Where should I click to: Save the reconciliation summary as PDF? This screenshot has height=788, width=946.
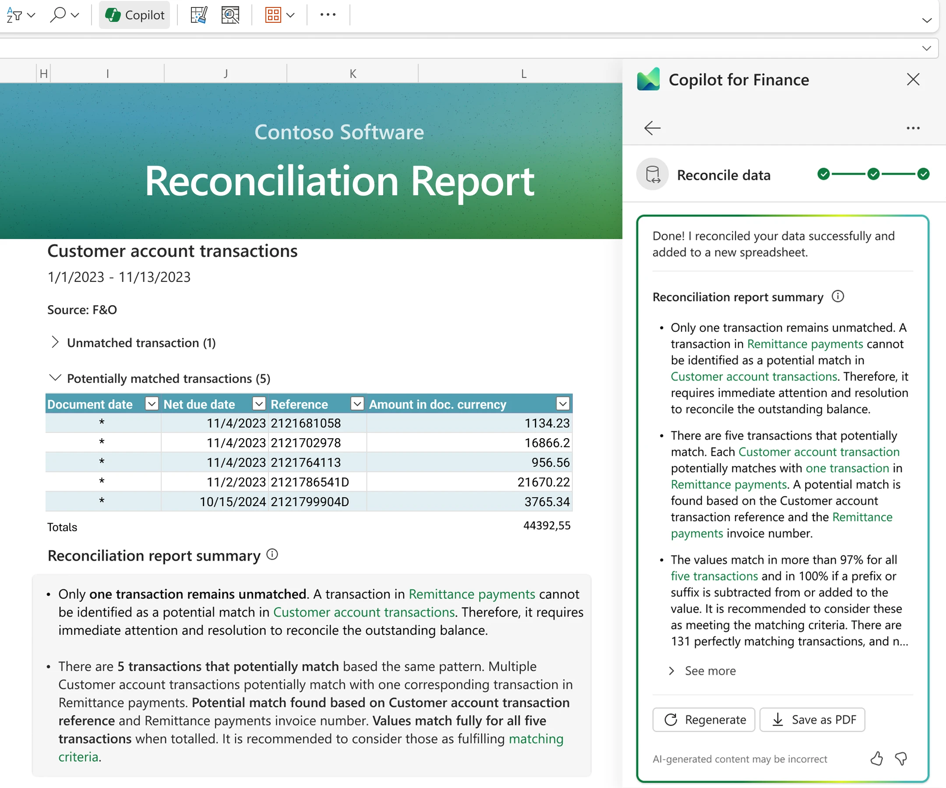(812, 719)
